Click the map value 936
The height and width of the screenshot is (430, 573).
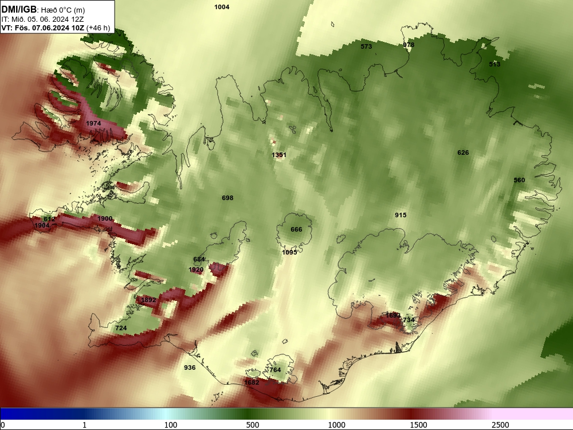click(x=190, y=368)
